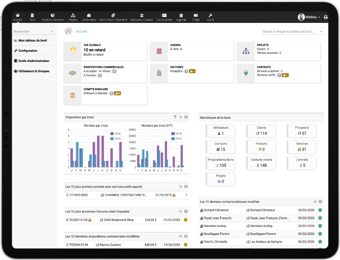Open the Tiers menu in top bar
Viewport: 340px width, 260px height.
pos(32,17)
